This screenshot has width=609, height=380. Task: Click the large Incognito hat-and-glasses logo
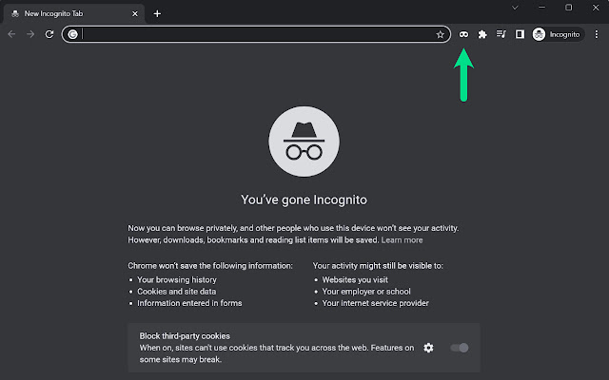(304, 142)
